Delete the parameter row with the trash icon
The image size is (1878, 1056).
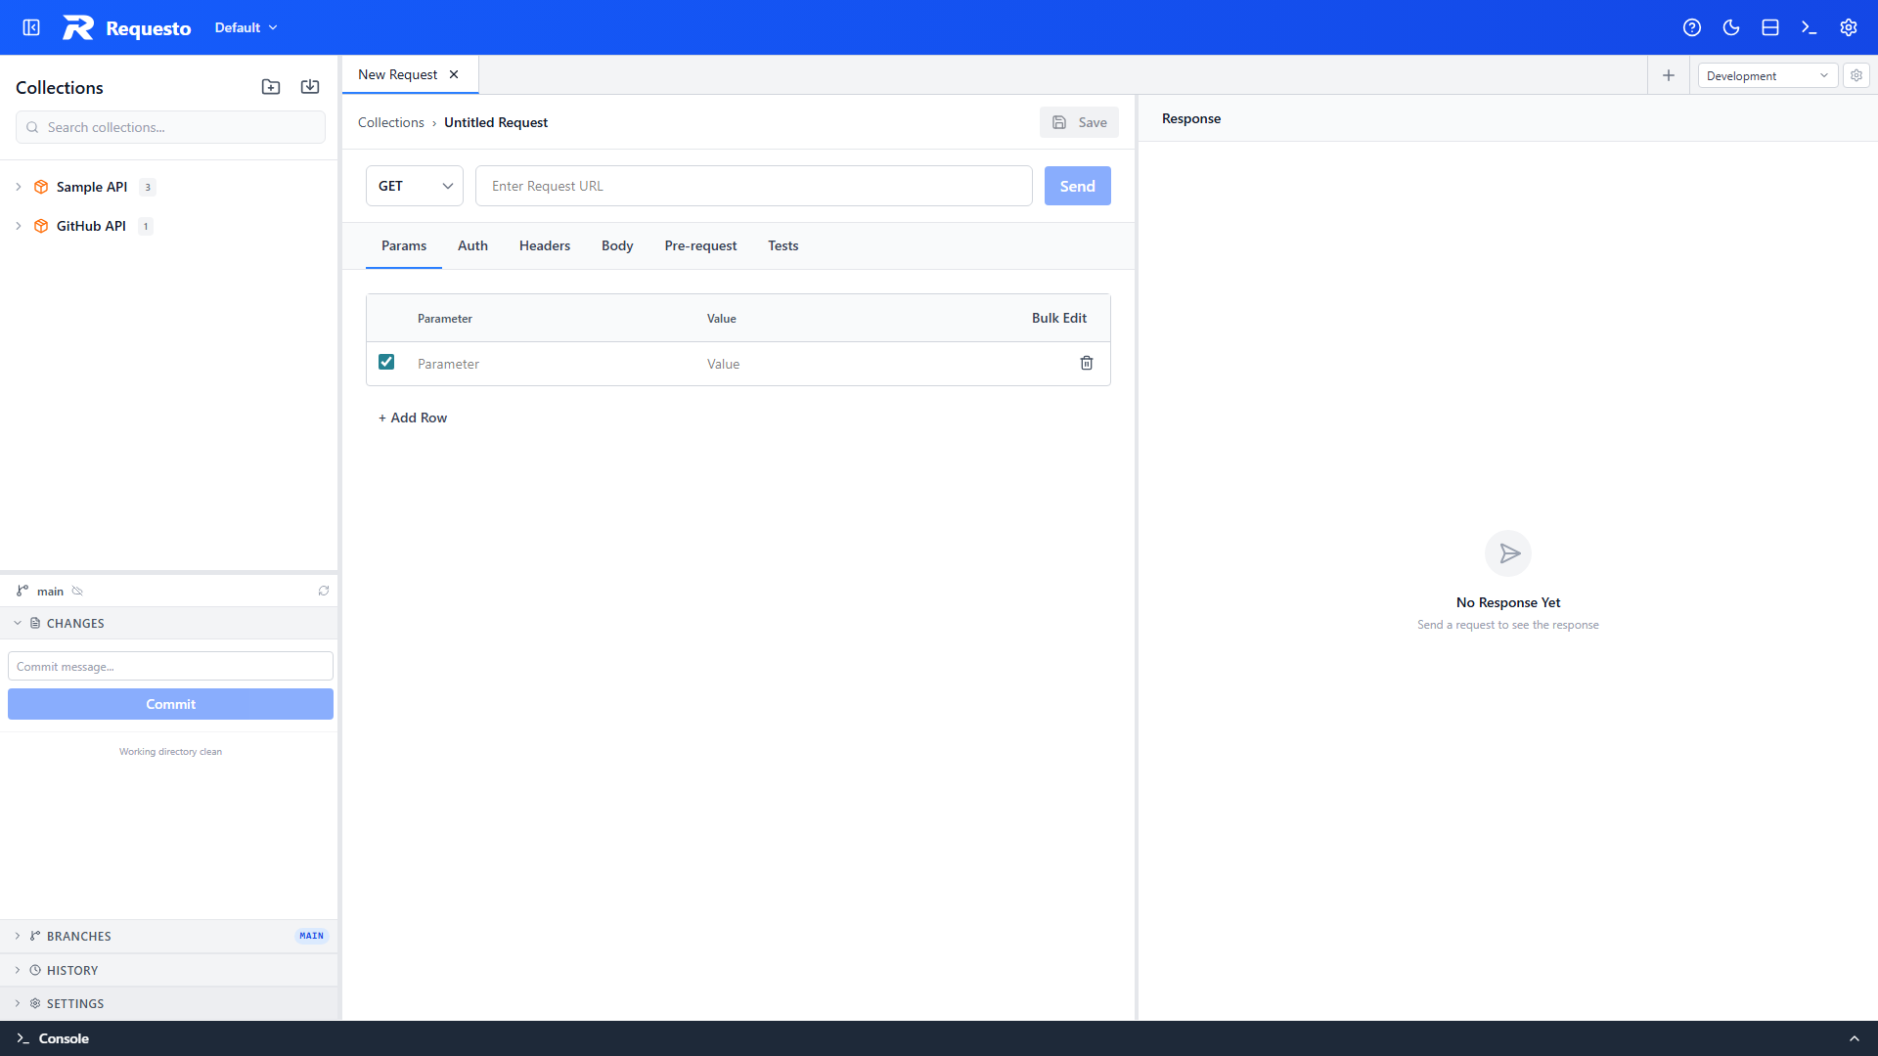click(1087, 363)
